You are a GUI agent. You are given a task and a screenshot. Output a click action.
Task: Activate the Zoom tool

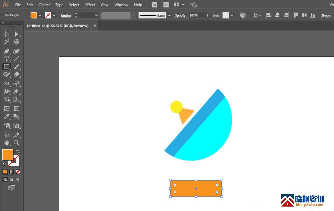click(16, 143)
